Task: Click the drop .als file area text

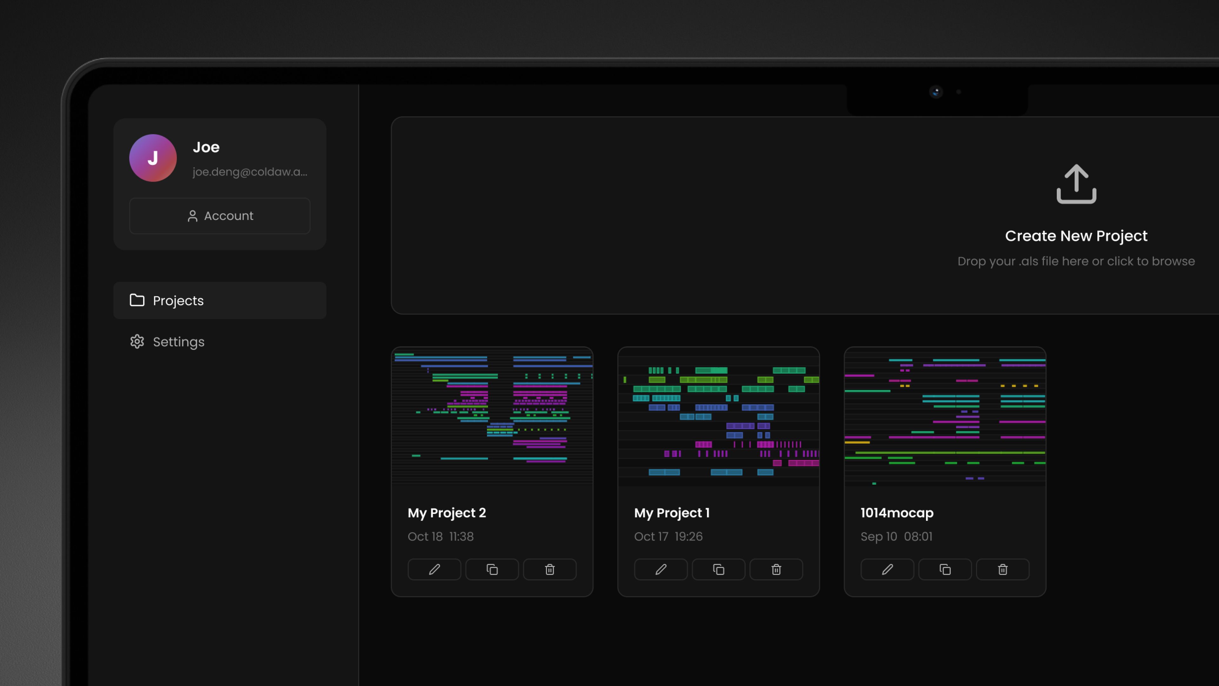Action: (x=1076, y=261)
